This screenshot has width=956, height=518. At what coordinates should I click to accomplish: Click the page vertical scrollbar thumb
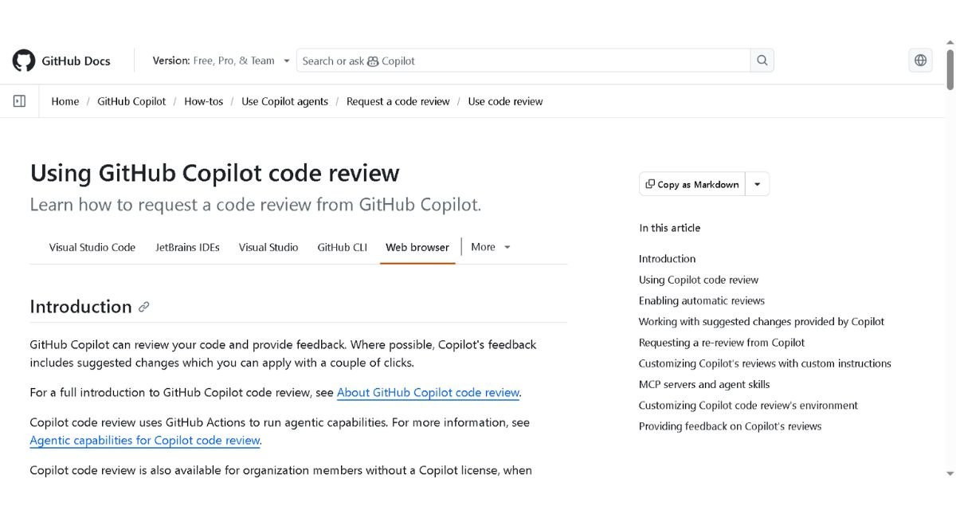(x=950, y=69)
